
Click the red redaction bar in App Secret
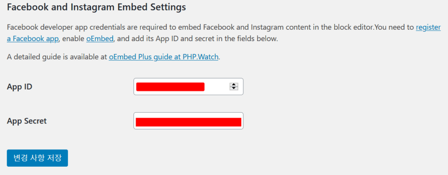tap(188, 122)
